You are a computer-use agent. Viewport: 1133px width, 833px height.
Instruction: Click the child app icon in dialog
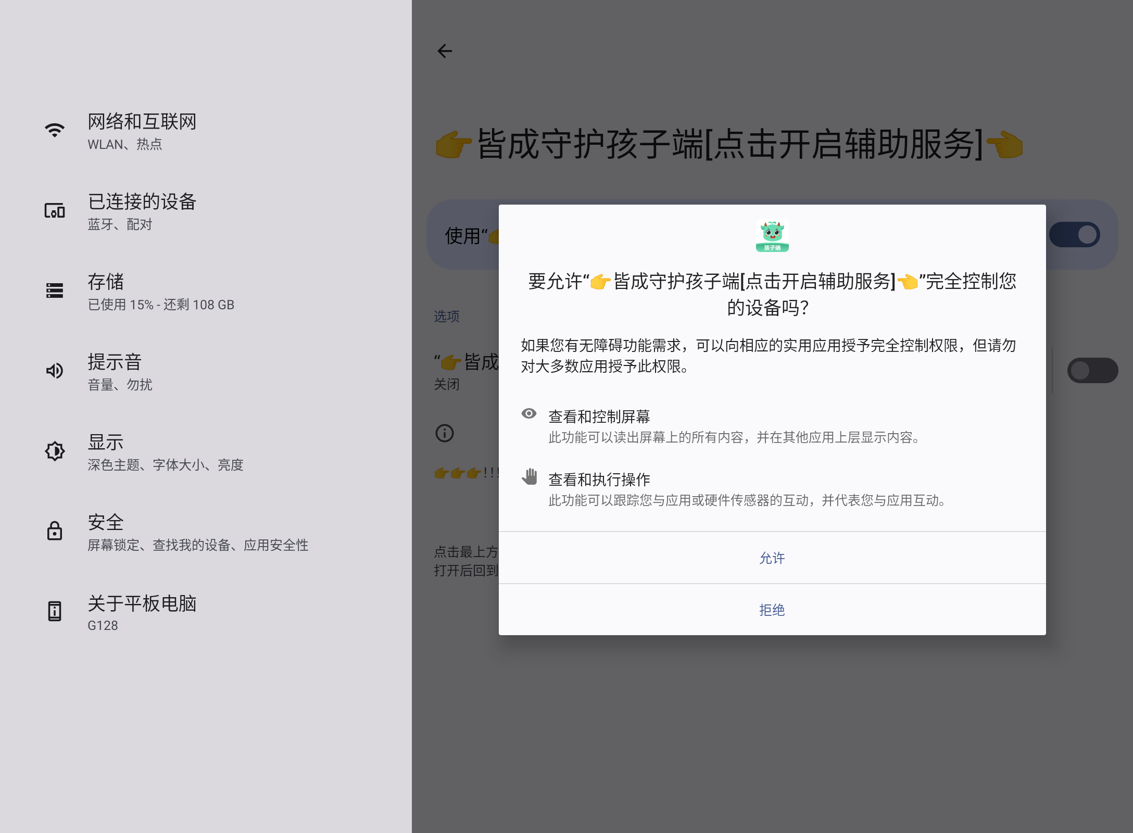point(772,236)
